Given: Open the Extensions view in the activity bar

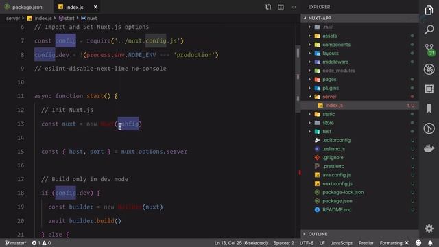Looking at the screenshot, I should pos(429,89).
